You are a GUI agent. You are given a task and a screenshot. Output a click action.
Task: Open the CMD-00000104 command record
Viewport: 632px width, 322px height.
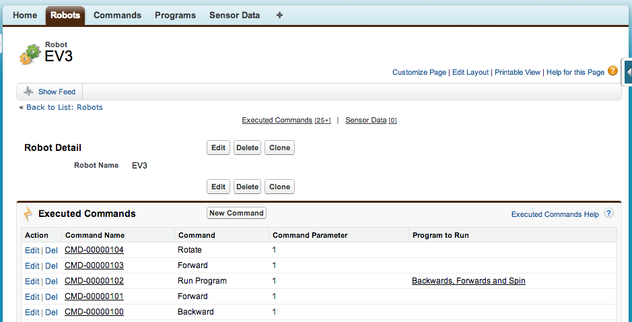pos(94,250)
